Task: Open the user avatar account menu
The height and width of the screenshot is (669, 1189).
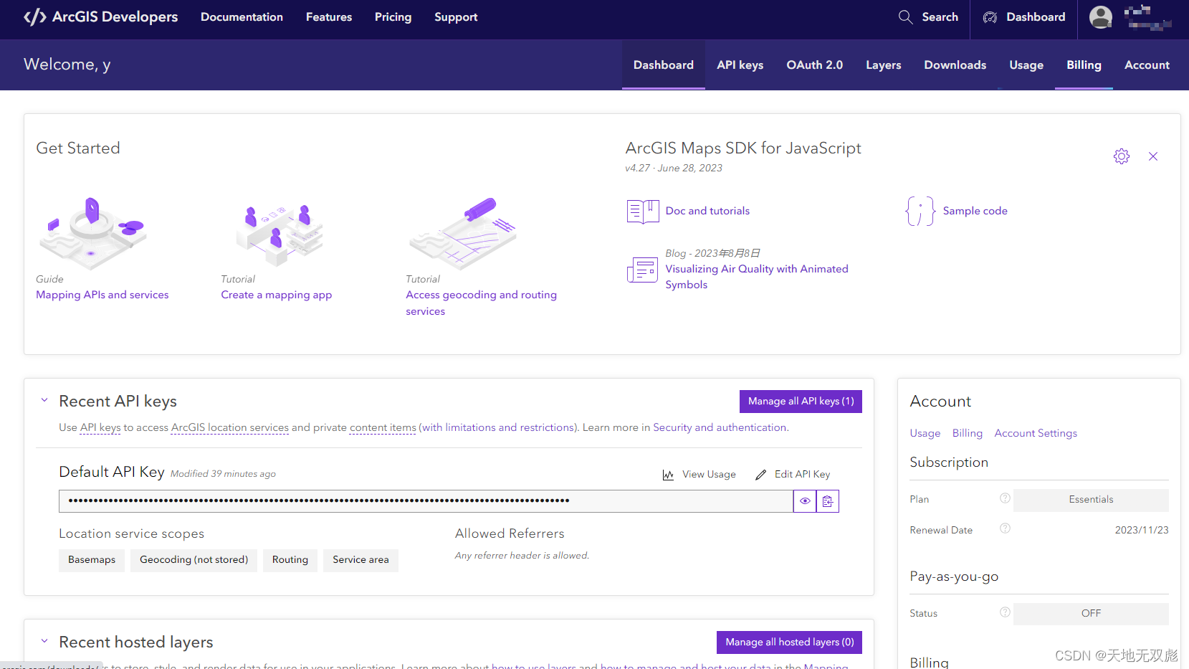Action: pos(1100,16)
